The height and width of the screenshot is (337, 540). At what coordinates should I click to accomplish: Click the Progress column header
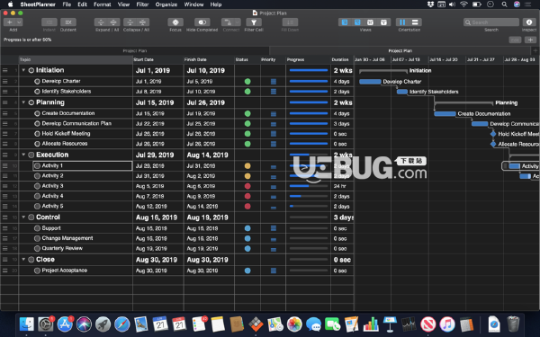(x=308, y=59)
